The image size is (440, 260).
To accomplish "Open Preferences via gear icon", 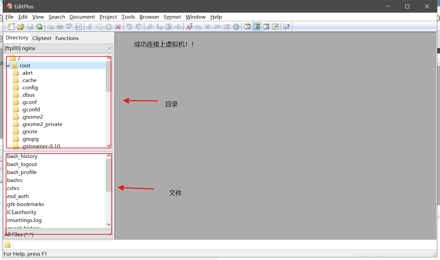I will point(236,27).
